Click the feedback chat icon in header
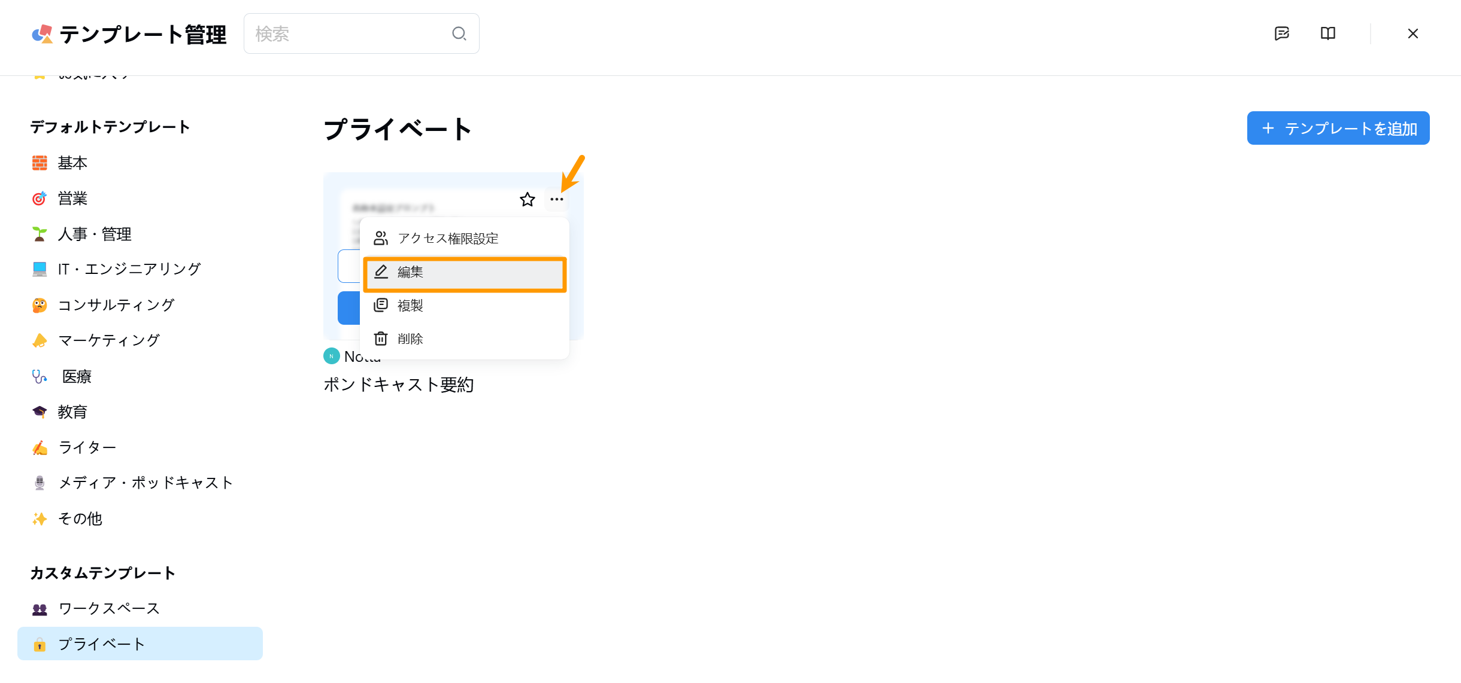This screenshot has width=1461, height=683. (x=1282, y=33)
